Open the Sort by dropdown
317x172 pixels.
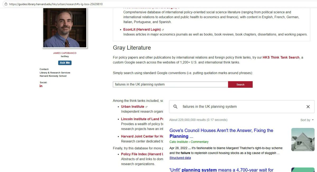coord(307,120)
